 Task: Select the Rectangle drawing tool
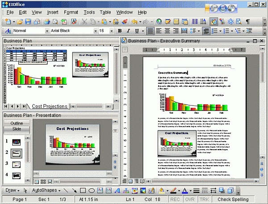tap(83, 190)
